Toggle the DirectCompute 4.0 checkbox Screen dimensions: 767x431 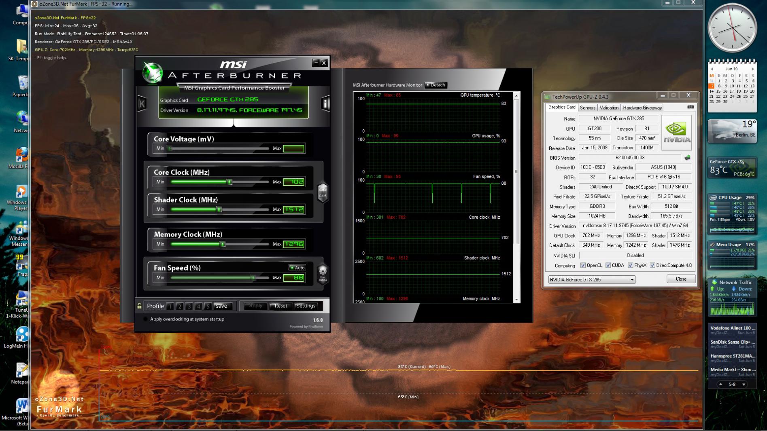(x=652, y=265)
